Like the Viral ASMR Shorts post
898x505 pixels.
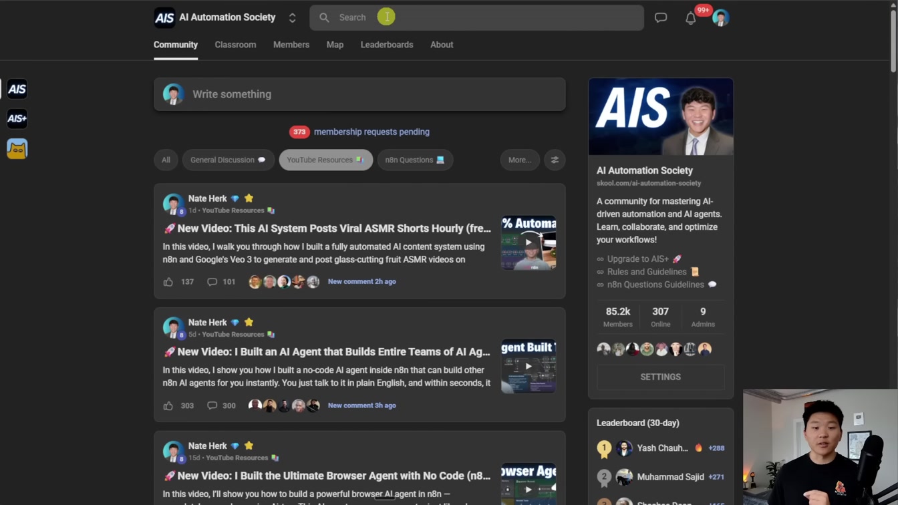[x=168, y=282]
